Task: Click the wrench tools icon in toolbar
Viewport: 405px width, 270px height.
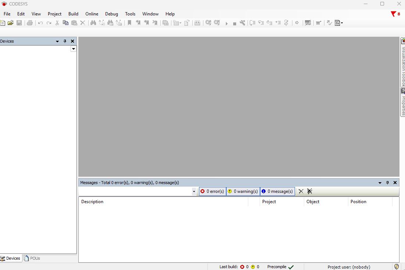Action: 242,23
